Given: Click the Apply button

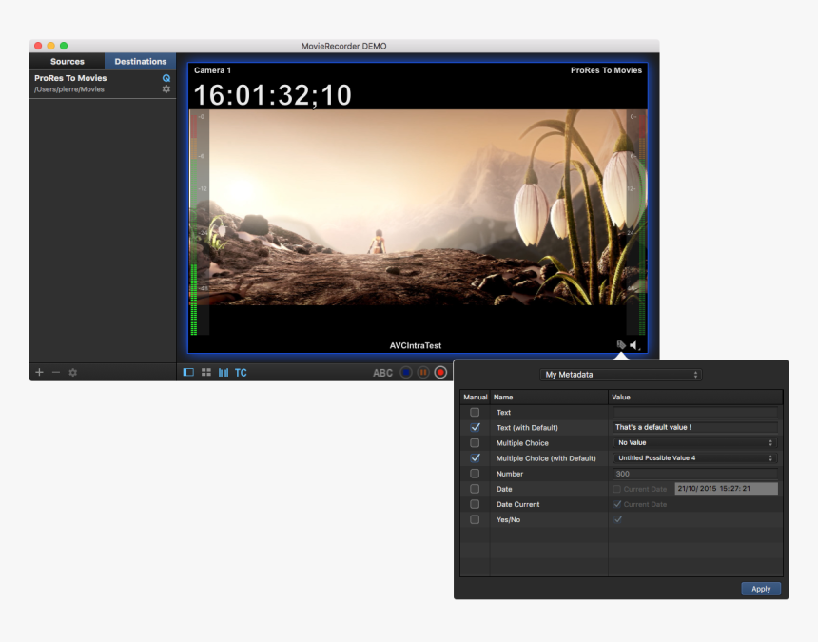Looking at the screenshot, I should tap(761, 589).
